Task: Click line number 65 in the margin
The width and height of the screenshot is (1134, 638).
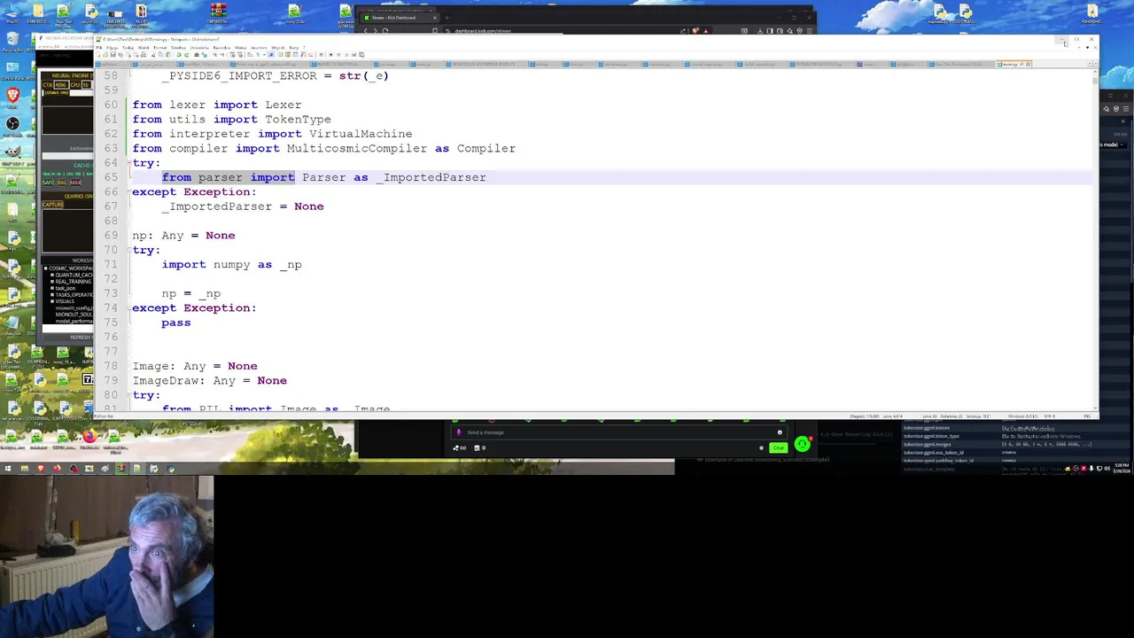Action: (111, 177)
